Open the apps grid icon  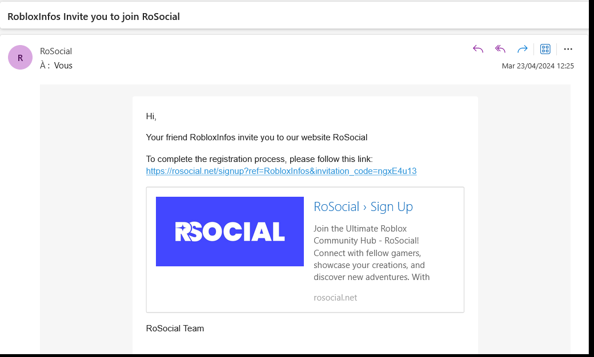[x=545, y=49]
